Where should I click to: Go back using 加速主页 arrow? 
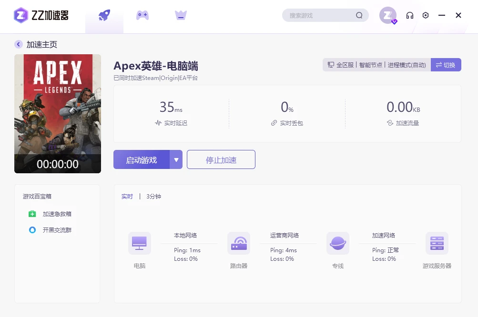(x=19, y=44)
